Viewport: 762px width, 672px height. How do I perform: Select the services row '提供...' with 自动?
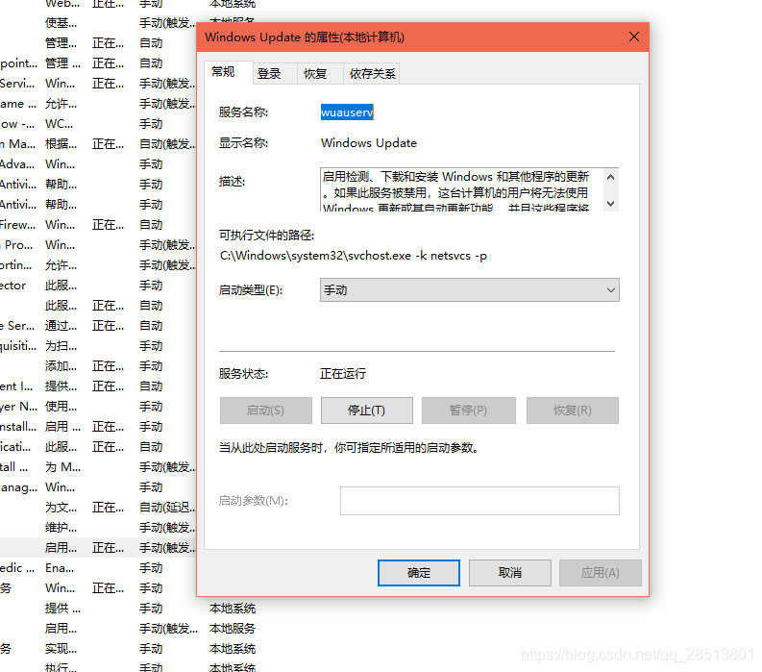(98, 386)
